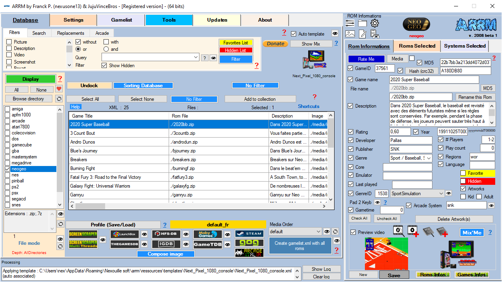
Task: Check the gamecube system checkbox
Action: [8, 145]
